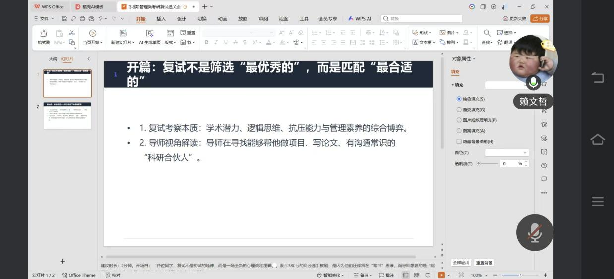Screen dimensions: 614x279
Task: Click the scissors Cut icon
Action: click(x=72, y=33)
